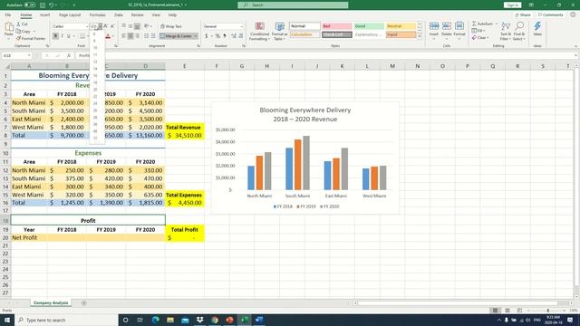Toggle Italic formatting
The height and width of the screenshot is (326, 580).
pyautogui.click(x=62, y=36)
